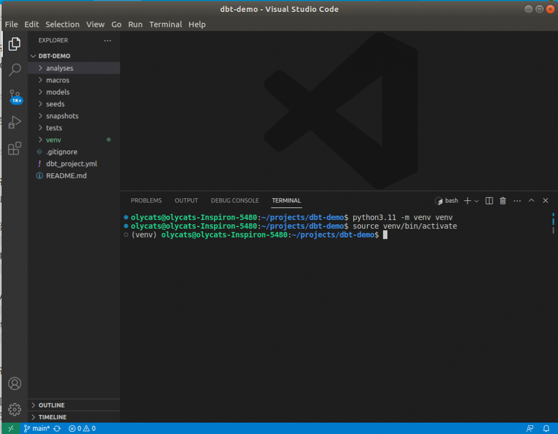558x434 pixels.
Task: Close the terminal panel
Action: (x=545, y=200)
